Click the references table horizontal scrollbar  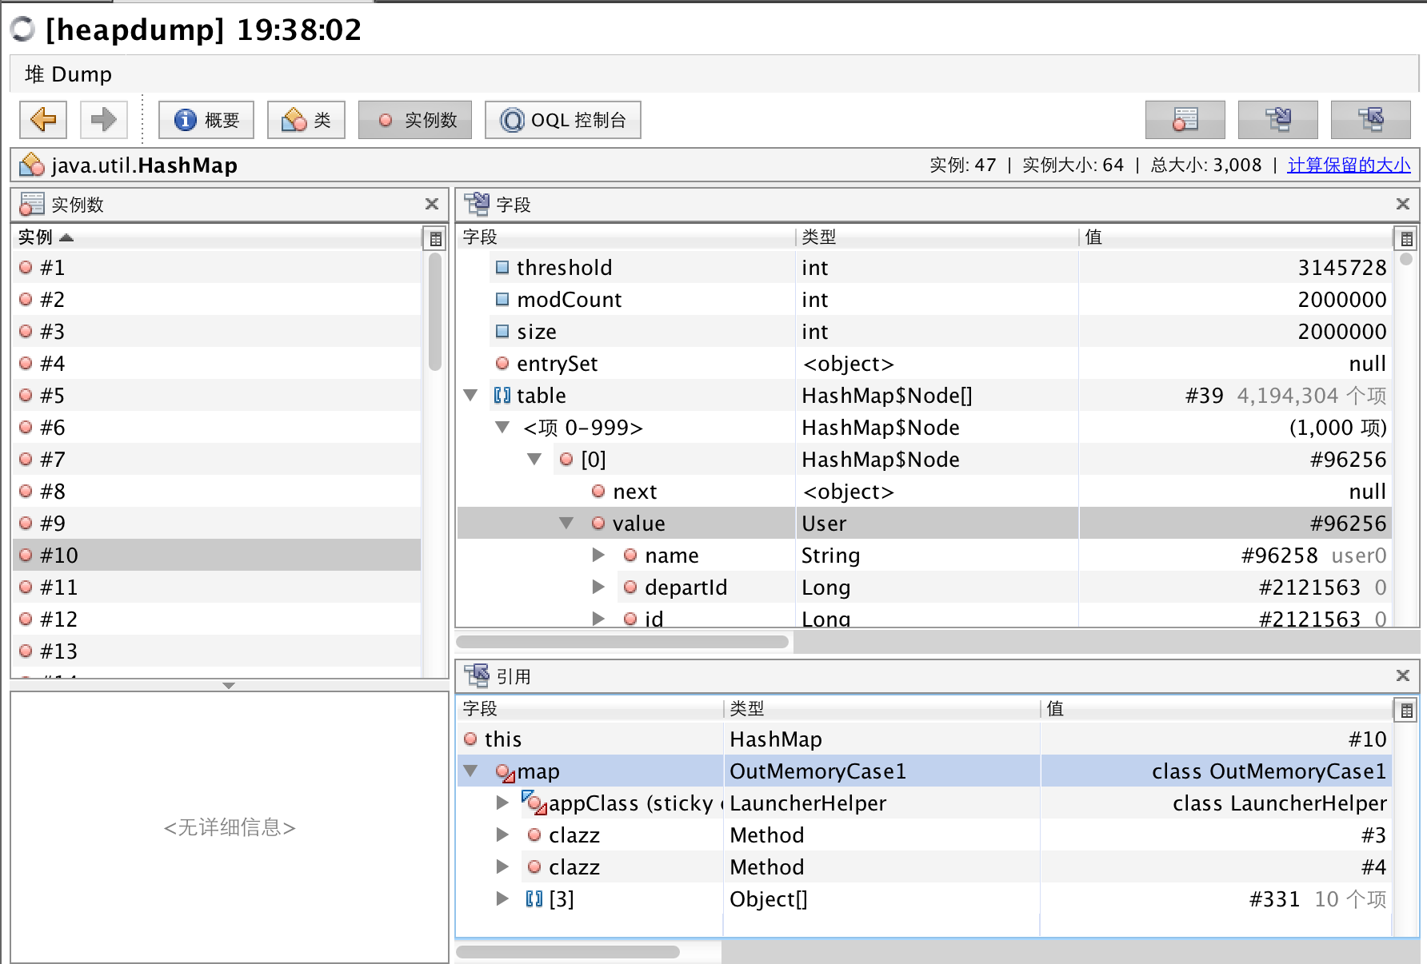click(568, 952)
